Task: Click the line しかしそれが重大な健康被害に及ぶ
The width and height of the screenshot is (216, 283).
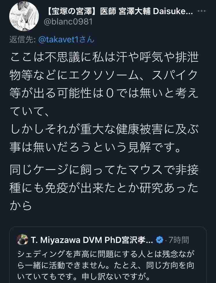Action: pyautogui.click(x=104, y=130)
